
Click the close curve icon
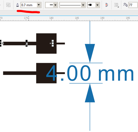pos(106,5)
